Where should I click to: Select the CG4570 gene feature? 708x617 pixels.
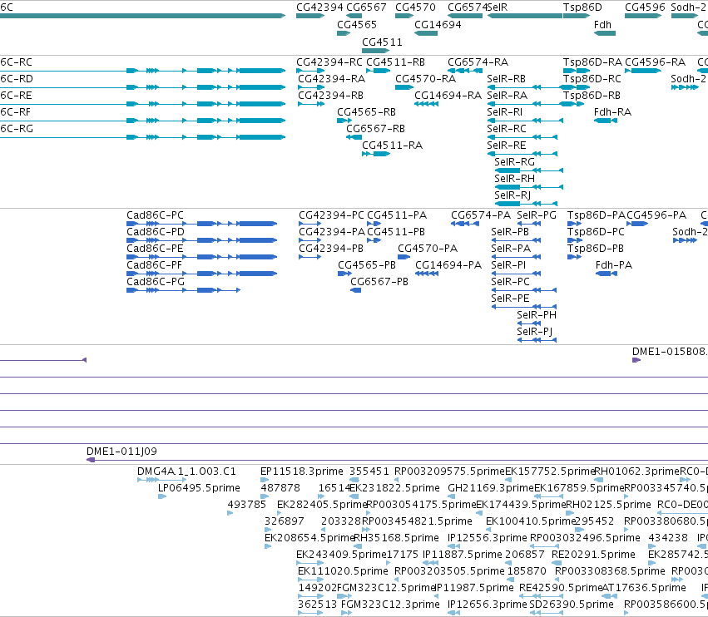point(404,16)
